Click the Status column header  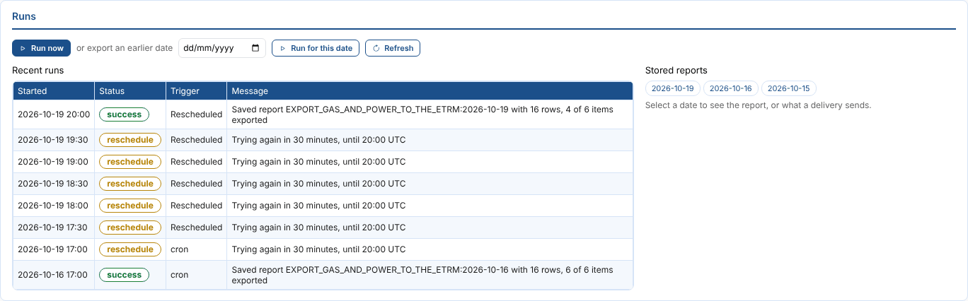click(130, 91)
